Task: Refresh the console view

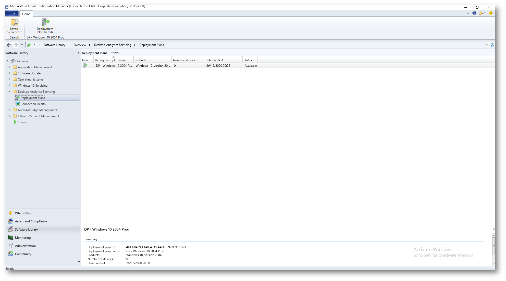Action: 492,45
